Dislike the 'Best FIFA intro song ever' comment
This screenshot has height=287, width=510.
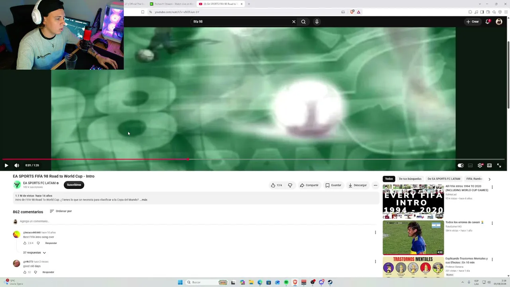(x=38, y=243)
